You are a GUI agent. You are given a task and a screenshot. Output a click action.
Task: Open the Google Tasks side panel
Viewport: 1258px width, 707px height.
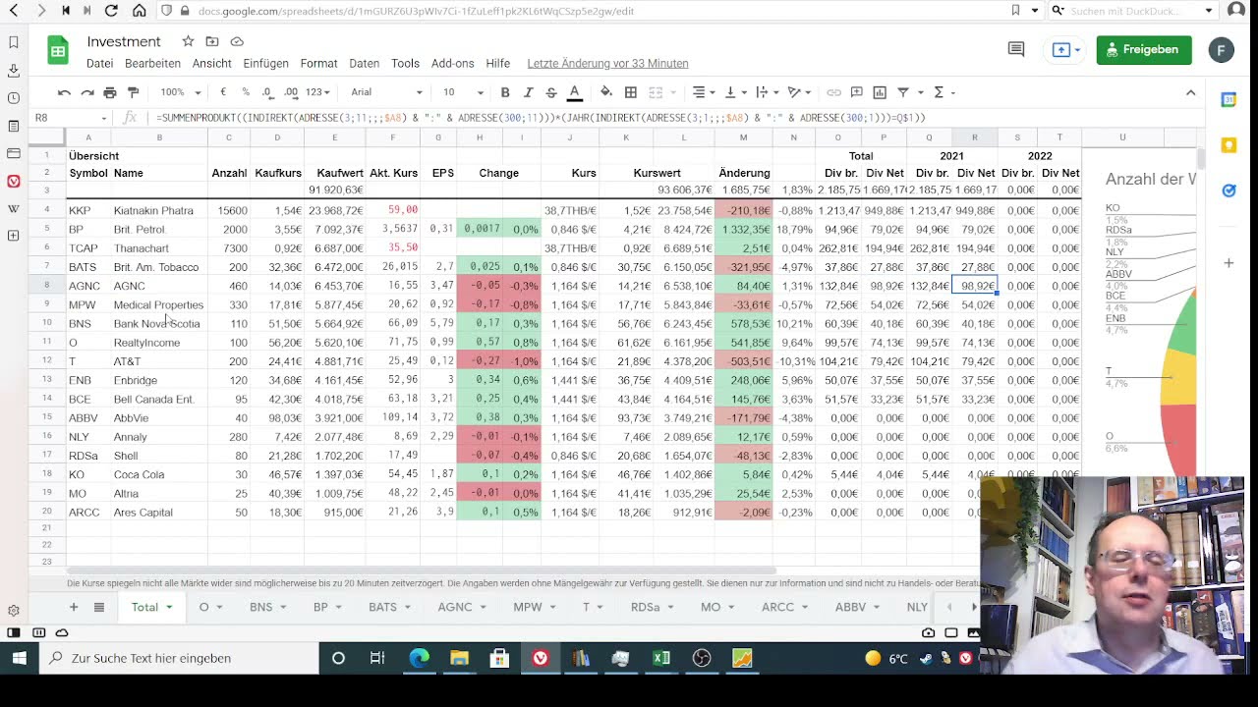pos(1229,190)
